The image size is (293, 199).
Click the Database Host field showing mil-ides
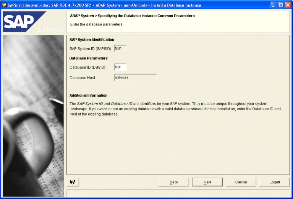(135, 77)
